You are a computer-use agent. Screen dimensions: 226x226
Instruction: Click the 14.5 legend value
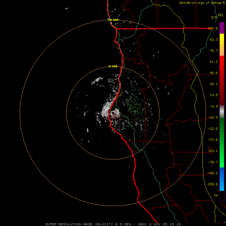tap(214, 95)
